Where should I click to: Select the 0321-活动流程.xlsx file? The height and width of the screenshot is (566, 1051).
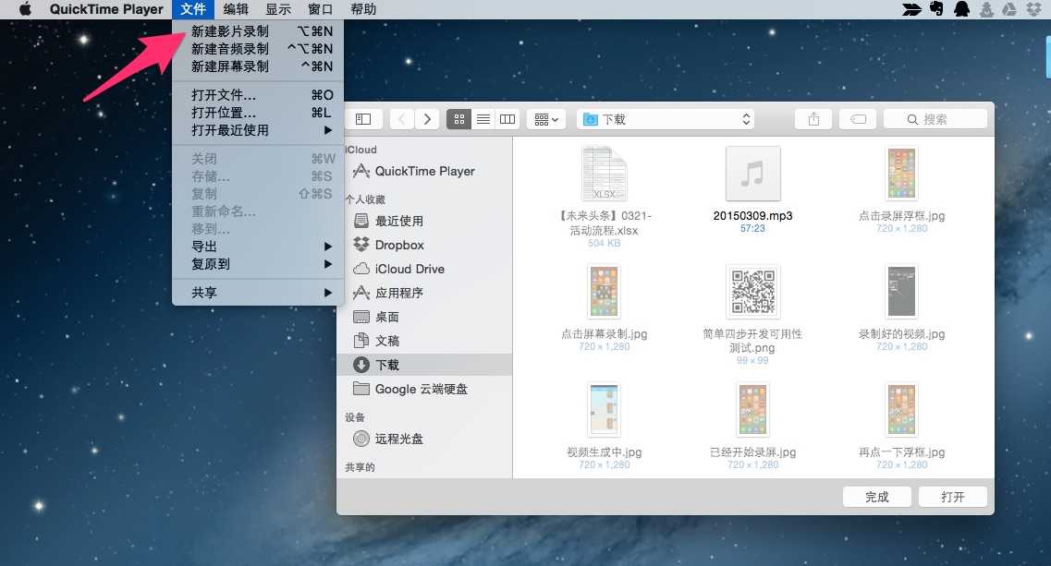604,196
